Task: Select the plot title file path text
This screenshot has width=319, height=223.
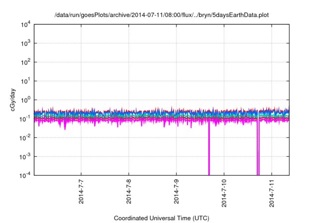Action: (161, 15)
